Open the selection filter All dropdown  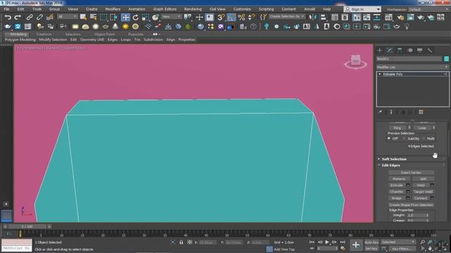click(68, 17)
